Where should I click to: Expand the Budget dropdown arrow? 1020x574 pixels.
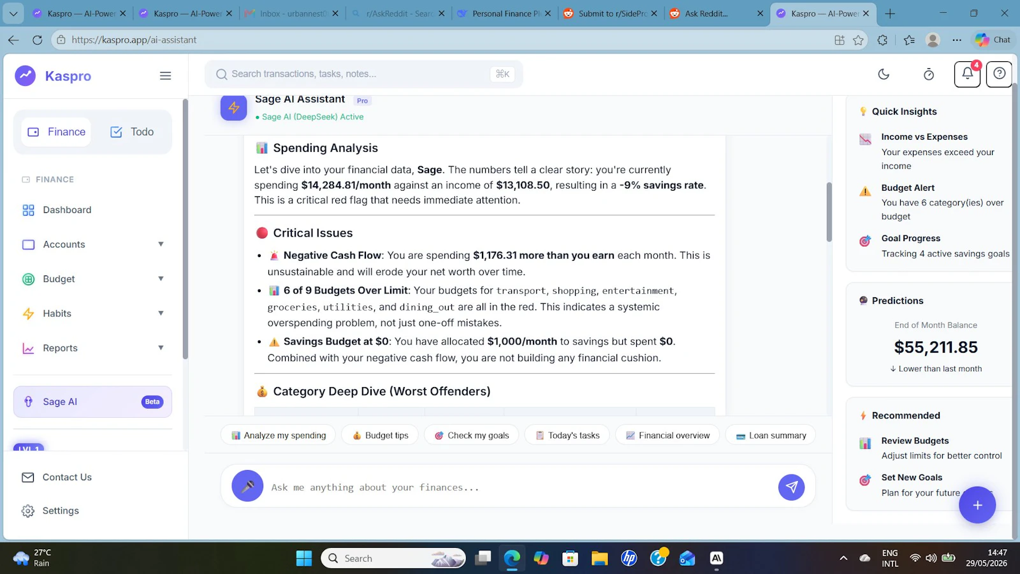click(161, 279)
